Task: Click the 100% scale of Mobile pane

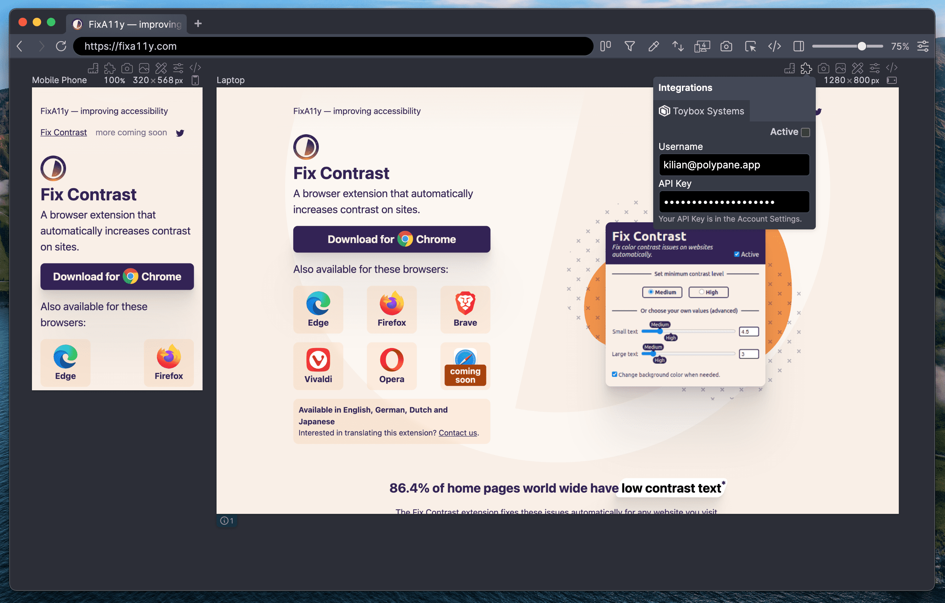Action: (114, 80)
